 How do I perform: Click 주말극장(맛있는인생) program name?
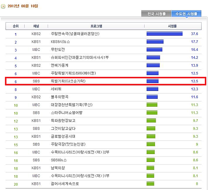pos(68,144)
